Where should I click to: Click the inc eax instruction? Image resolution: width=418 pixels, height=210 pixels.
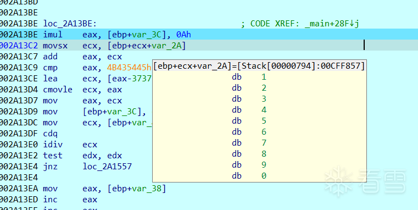70,200
